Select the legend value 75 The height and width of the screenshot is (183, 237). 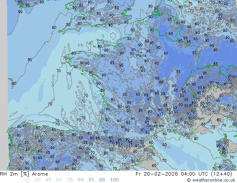pyautogui.click(x=70, y=180)
